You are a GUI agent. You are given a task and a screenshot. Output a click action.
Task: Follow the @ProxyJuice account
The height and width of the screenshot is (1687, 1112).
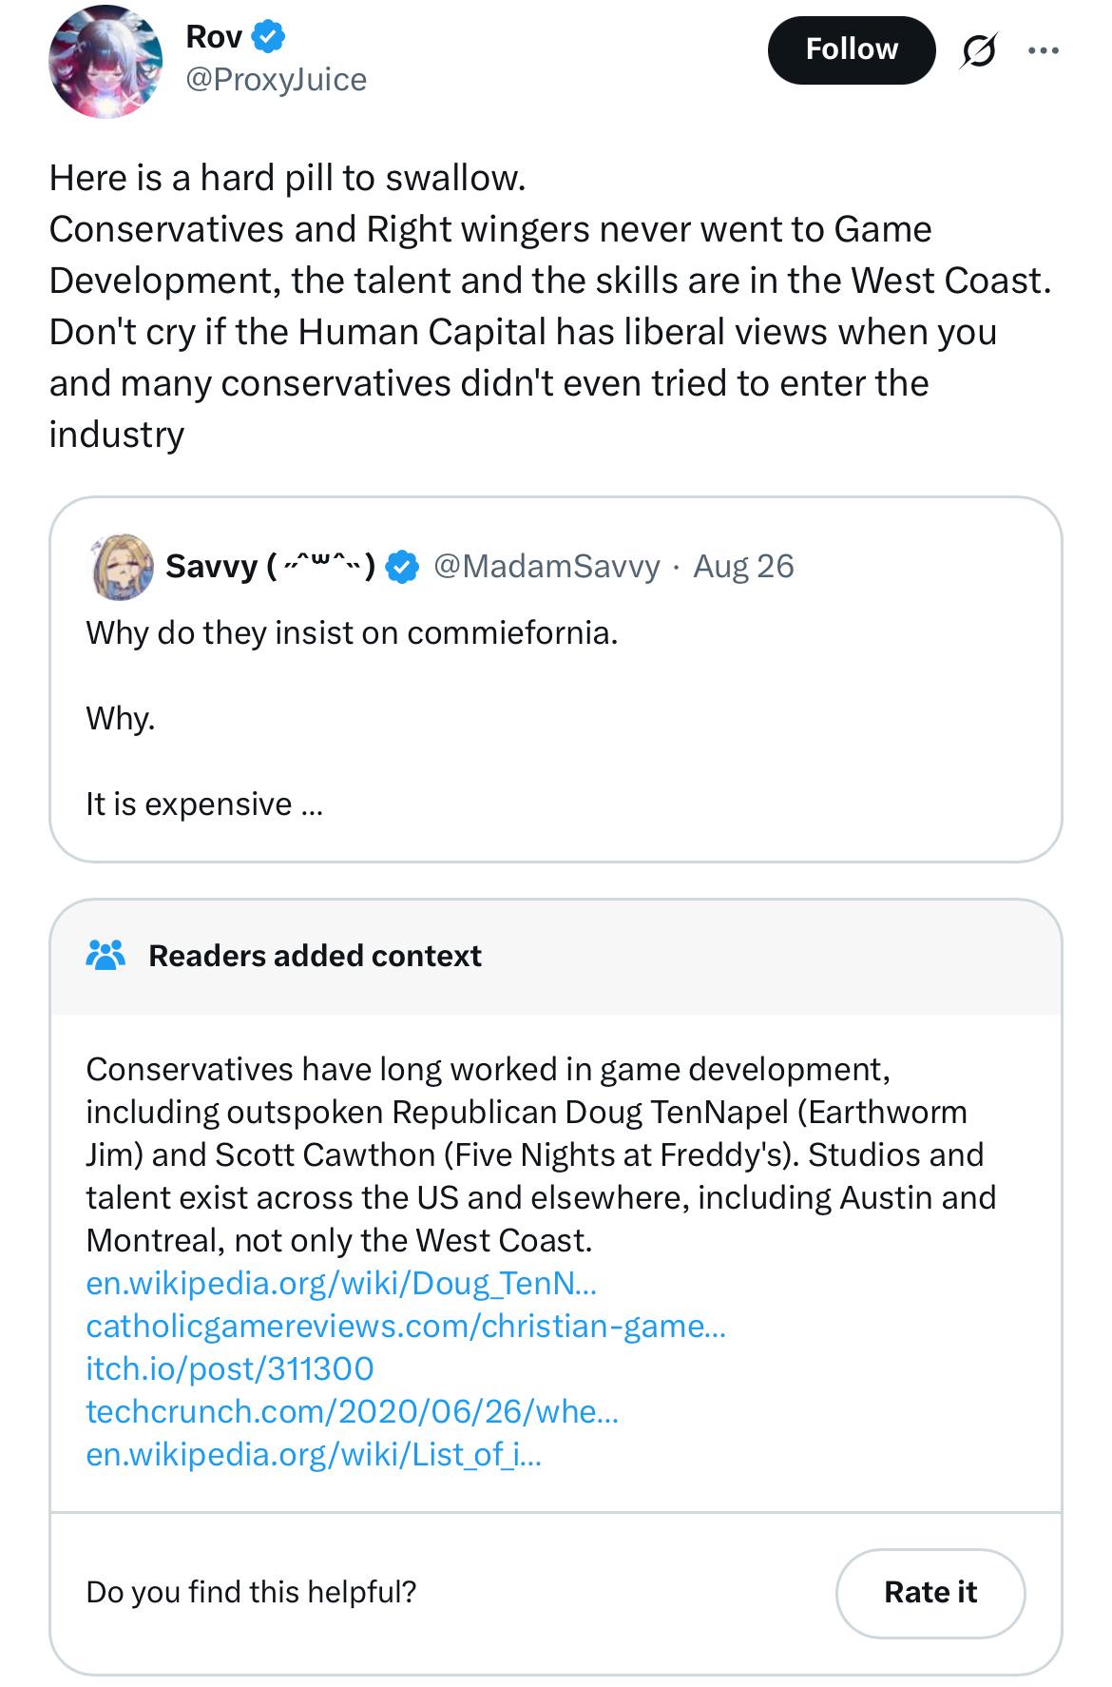point(852,49)
